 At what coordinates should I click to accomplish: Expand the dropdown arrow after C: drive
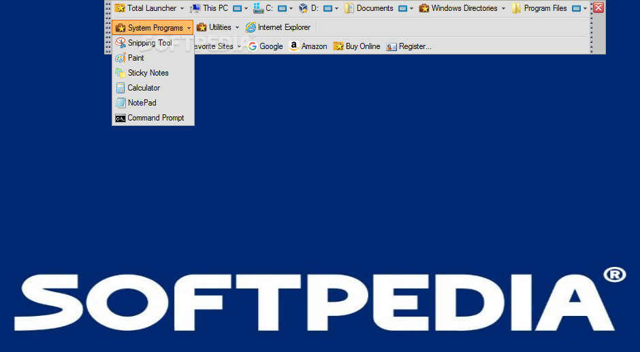tap(291, 9)
